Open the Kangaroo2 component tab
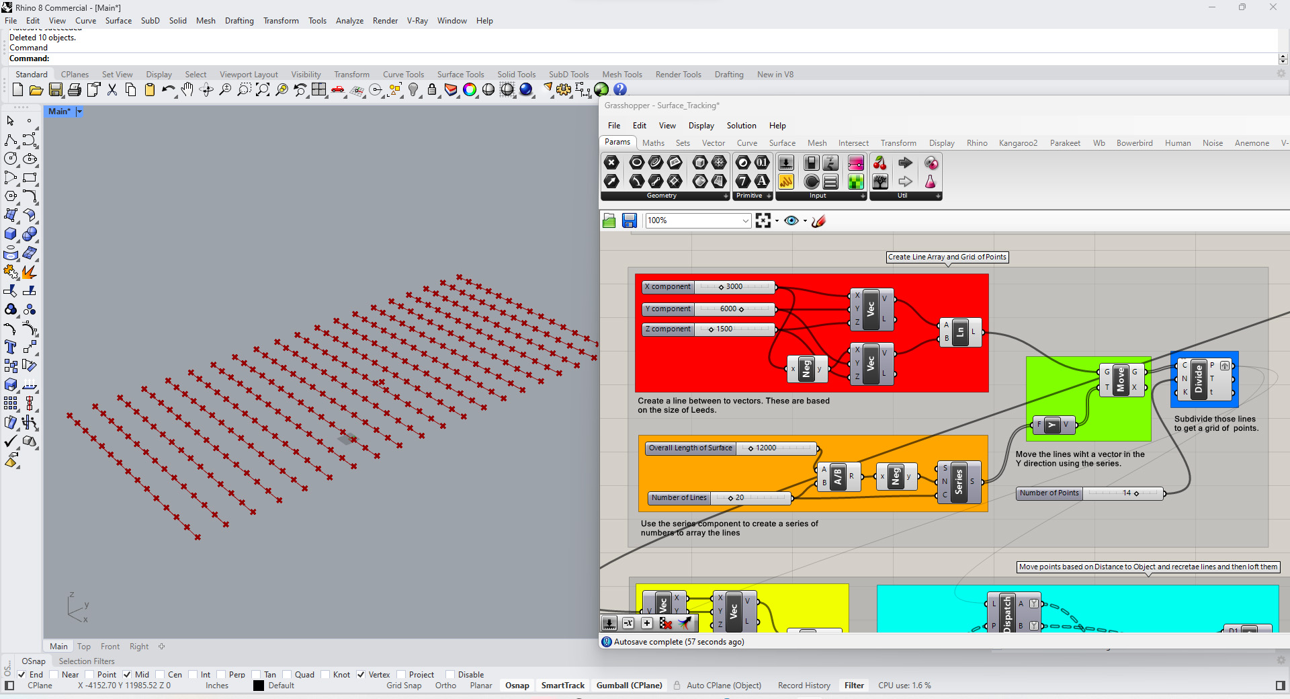 click(x=1017, y=143)
